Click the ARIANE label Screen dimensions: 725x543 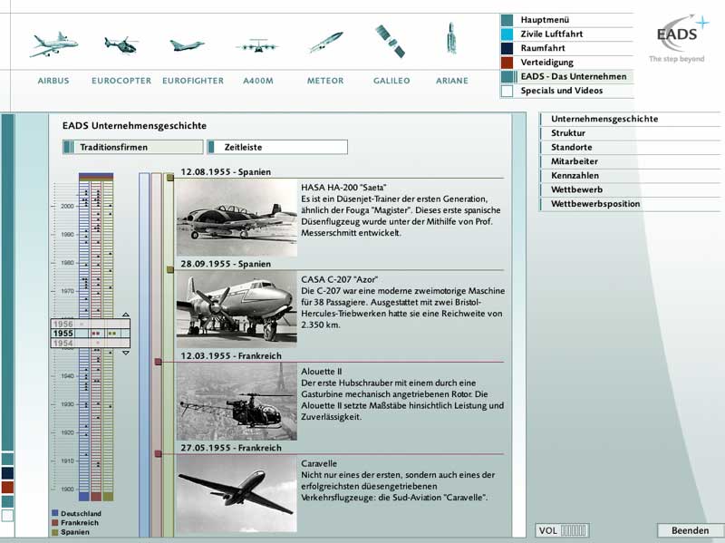click(x=452, y=81)
